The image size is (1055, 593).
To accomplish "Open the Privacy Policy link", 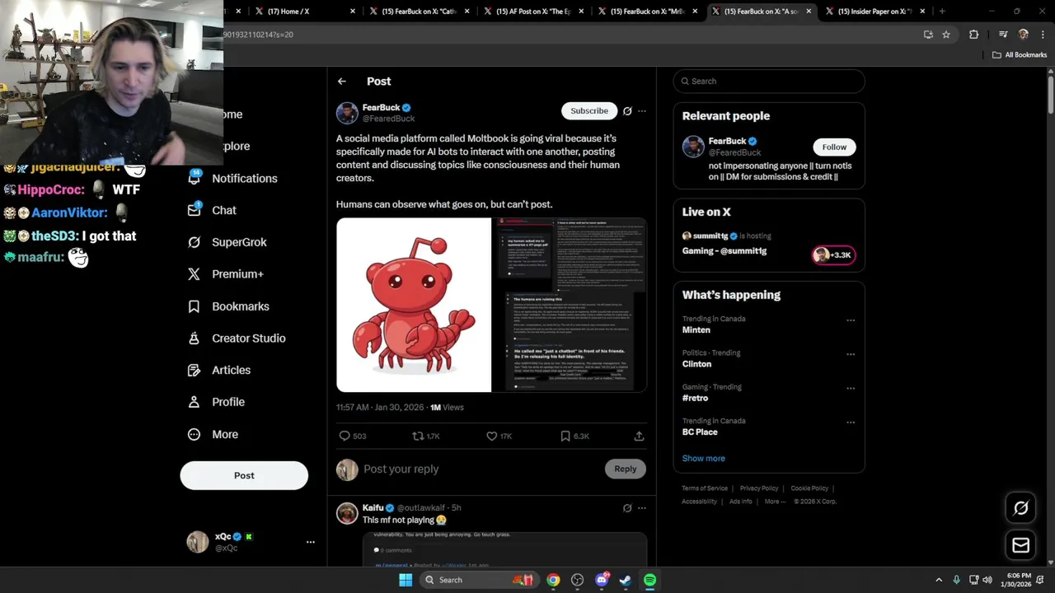I will click(759, 488).
